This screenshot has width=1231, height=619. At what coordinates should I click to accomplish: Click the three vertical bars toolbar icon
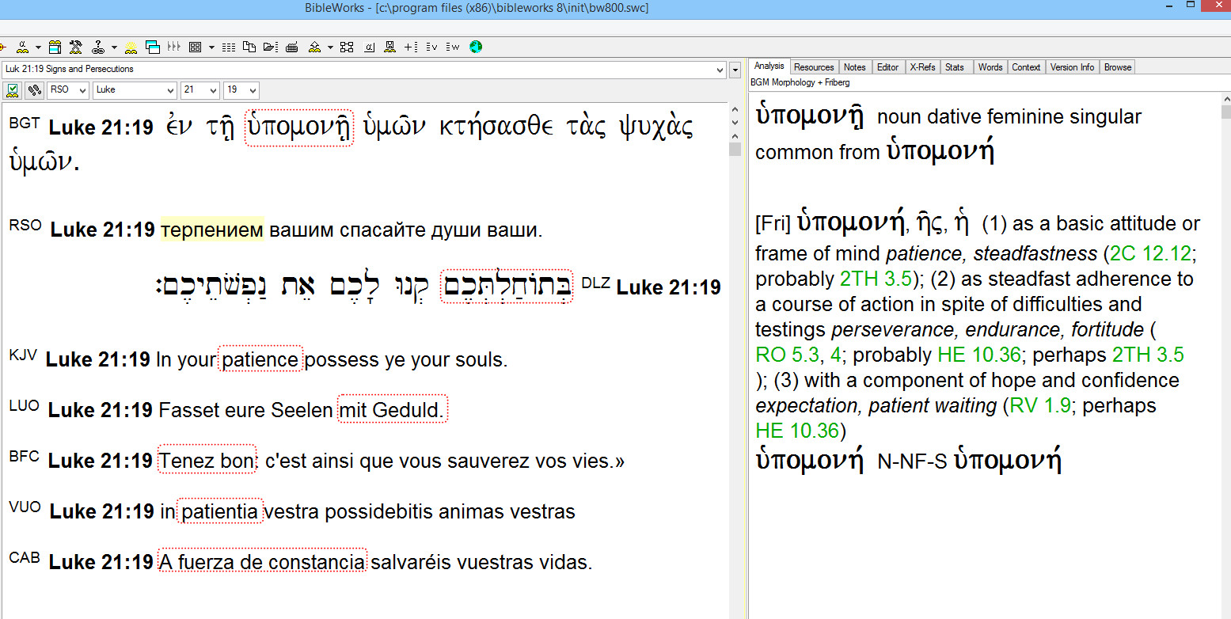point(174,47)
